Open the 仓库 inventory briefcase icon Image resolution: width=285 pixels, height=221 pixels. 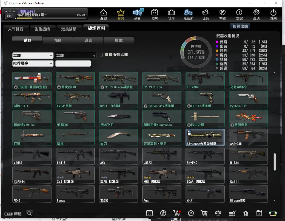pos(171,14)
